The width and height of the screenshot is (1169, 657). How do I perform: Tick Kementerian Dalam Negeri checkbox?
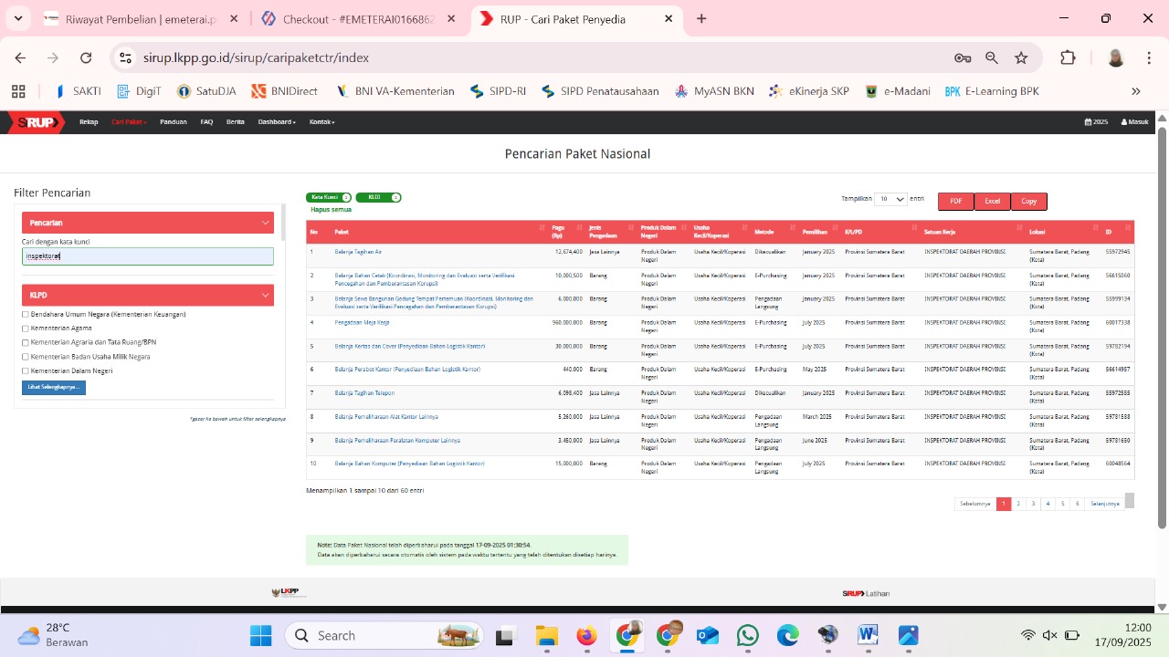tap(26, 371)
